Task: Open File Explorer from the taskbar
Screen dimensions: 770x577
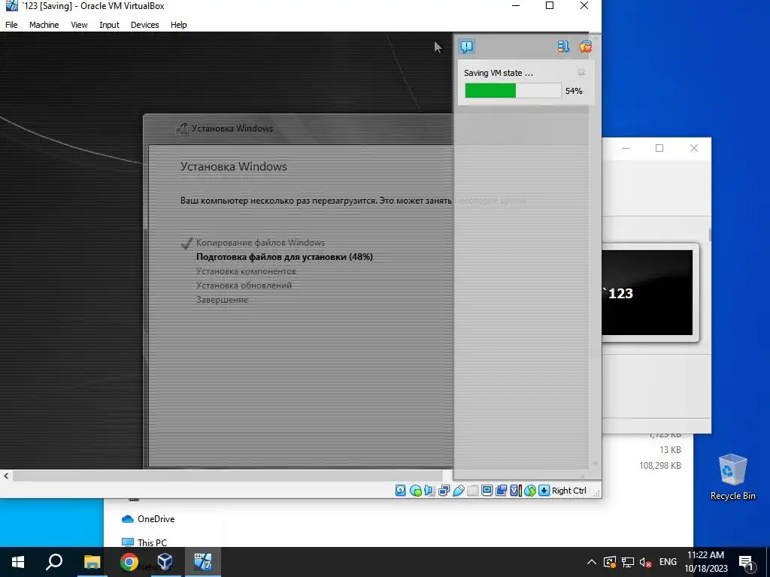Action: tap(92, 562)
